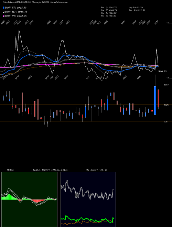Select the 'DOW MT: 1018.13' label
This screenshot has width=172, height=227.
point(16,12)
